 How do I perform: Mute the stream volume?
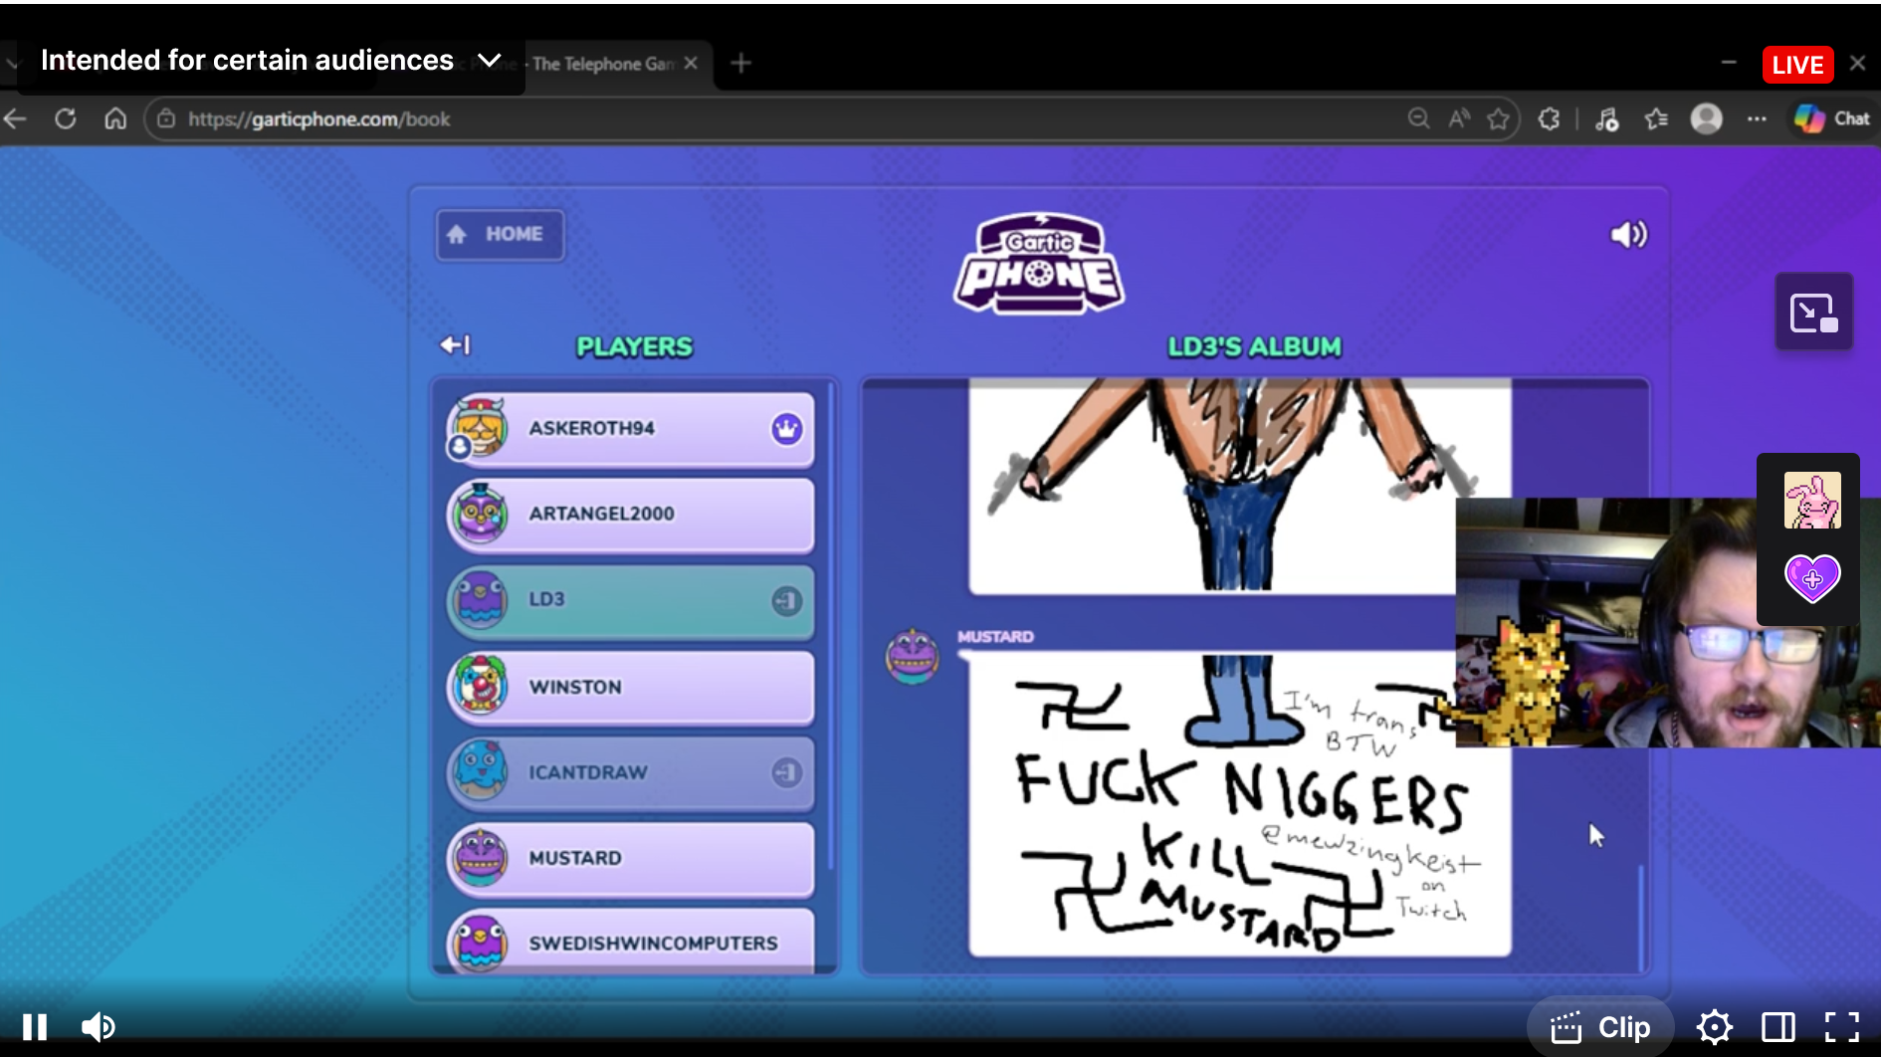[99, 1027]
